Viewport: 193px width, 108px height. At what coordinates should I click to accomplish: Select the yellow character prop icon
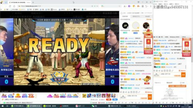coord(84,96)
